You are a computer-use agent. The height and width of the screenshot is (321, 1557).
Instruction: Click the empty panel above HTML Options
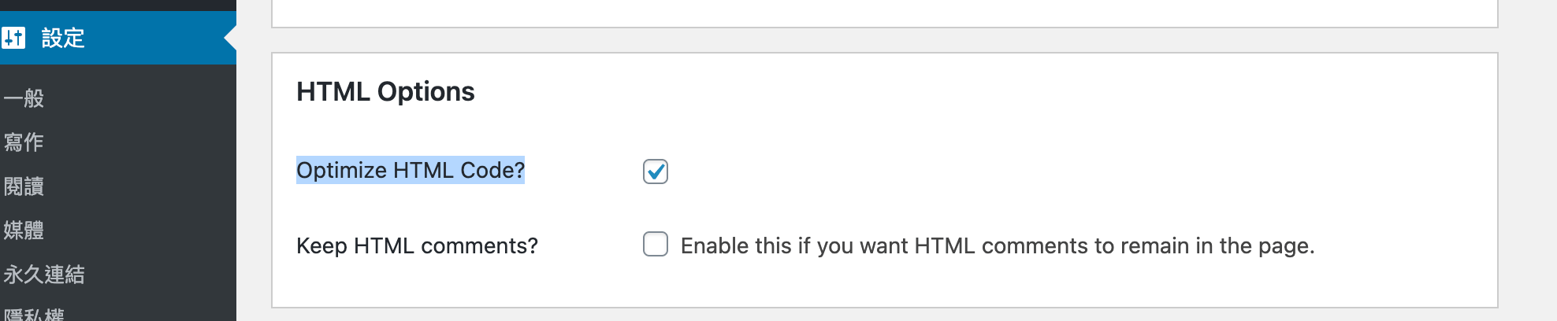pyautogui.click(x=883, y=13)
